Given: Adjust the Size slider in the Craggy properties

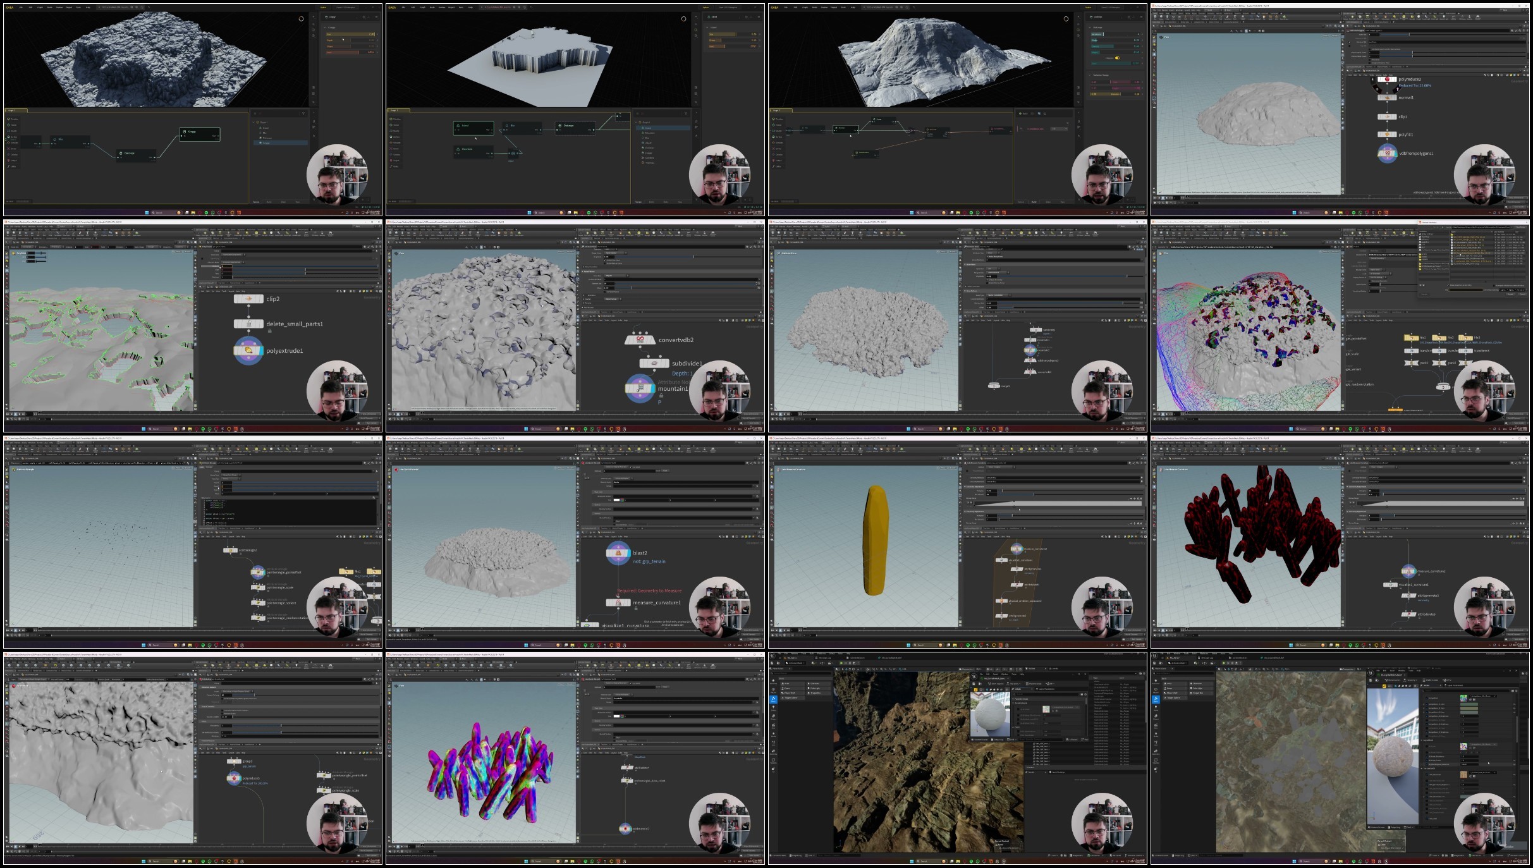Looking at the screenshot, I should tap(351, 34).
